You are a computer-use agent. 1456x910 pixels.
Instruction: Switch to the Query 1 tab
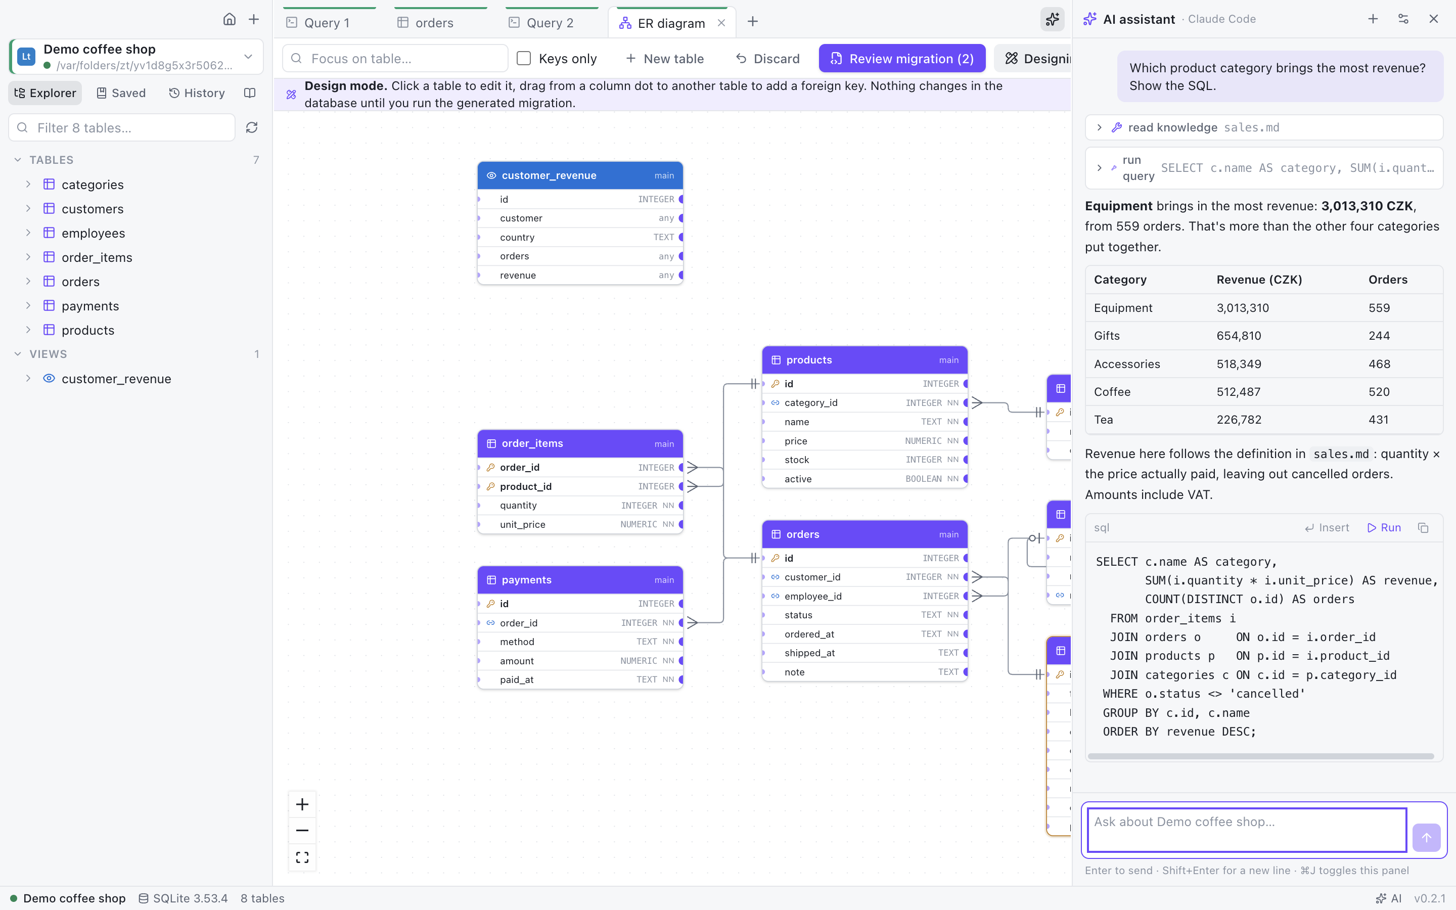[x=330, y=23]
